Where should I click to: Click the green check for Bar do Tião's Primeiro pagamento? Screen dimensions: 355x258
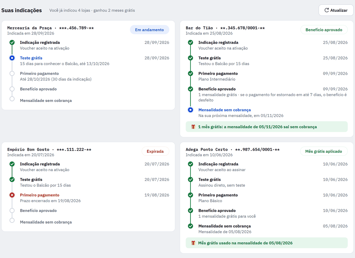tap(191, 73)
